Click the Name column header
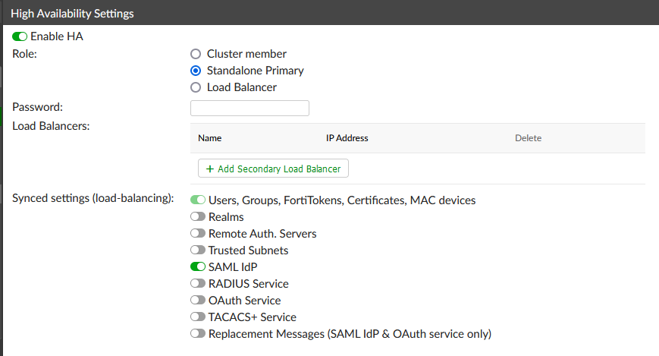This screenshot has width=659, height=356. click(209, 138)
